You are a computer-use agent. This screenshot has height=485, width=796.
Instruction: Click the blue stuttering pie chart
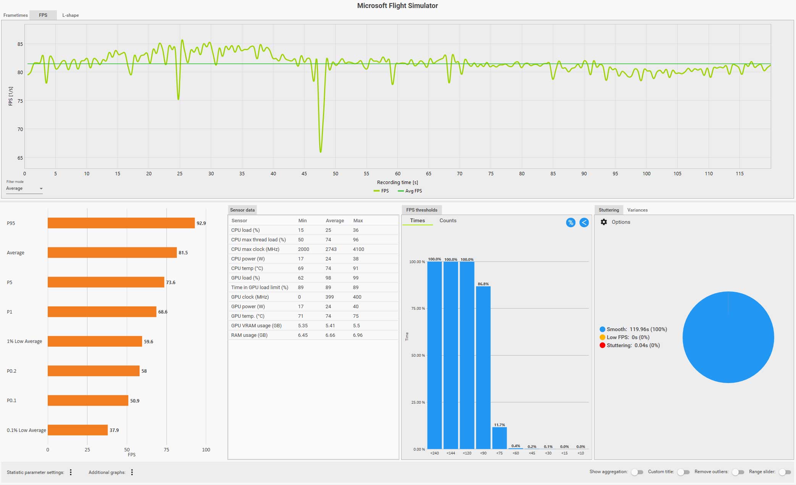tap(728, 337)
